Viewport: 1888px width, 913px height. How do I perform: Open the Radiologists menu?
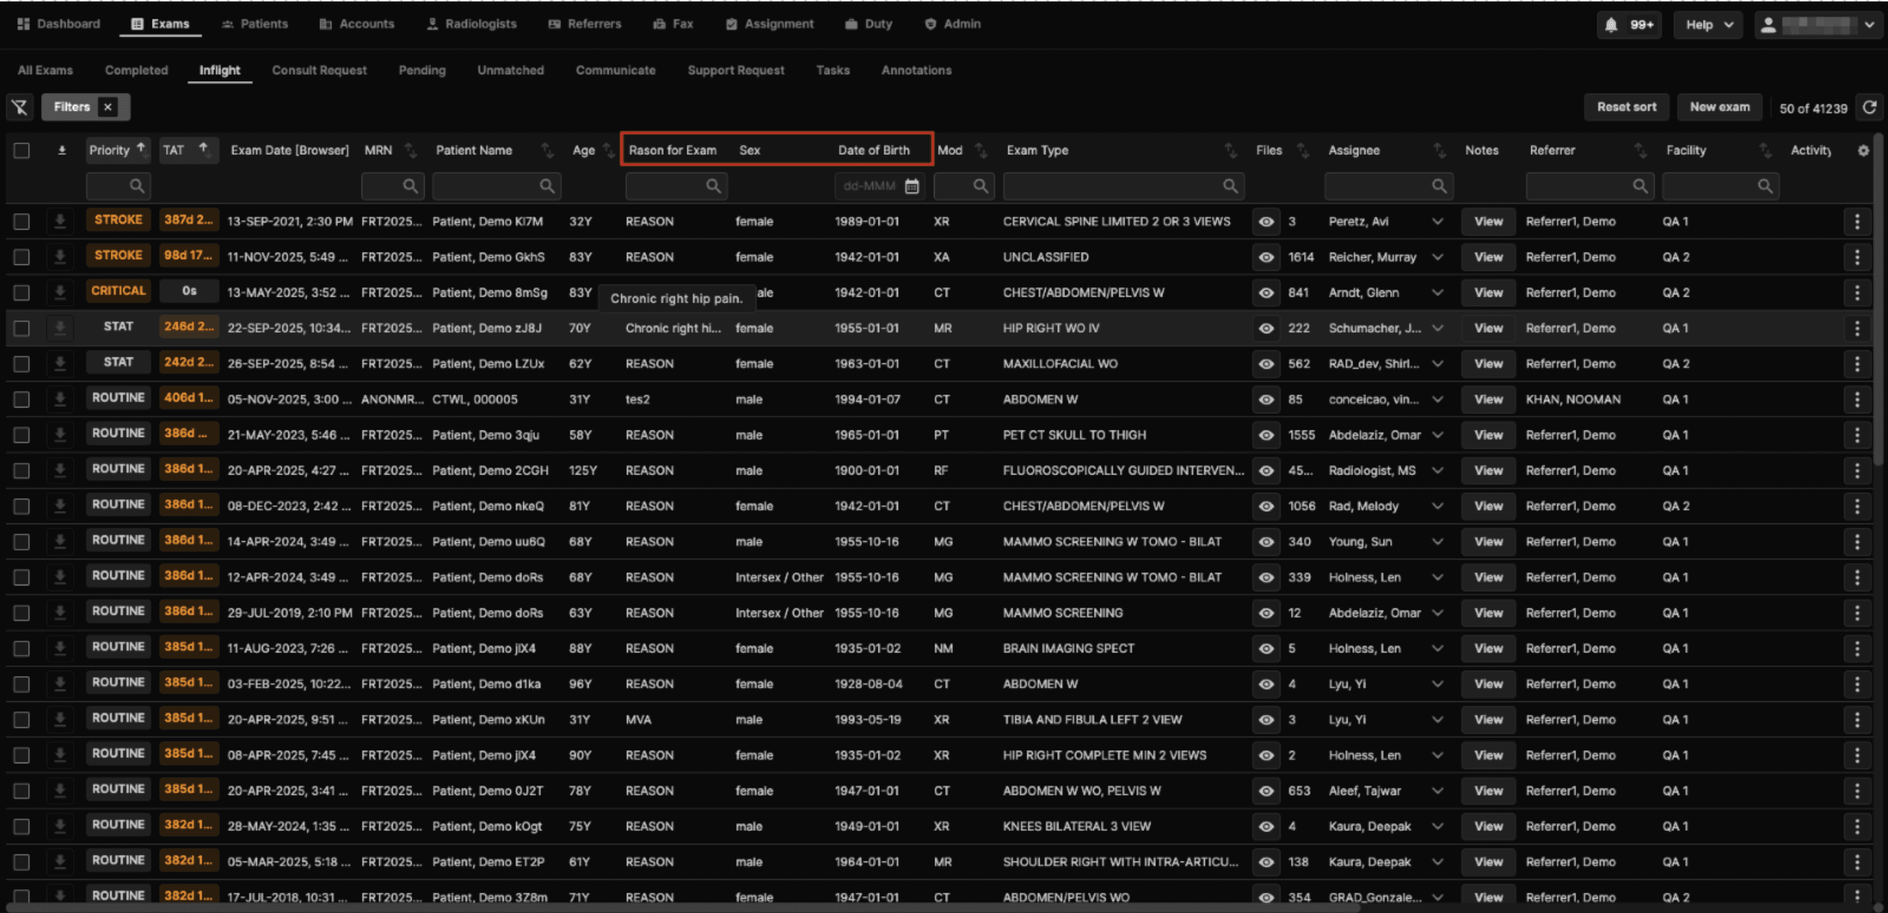[471, 24]
